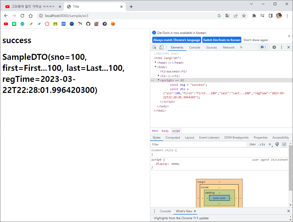Image resolution: width=293 pixels, height=222 pixels.
Task: Expand the second h1 node
Action: [158, 76]
